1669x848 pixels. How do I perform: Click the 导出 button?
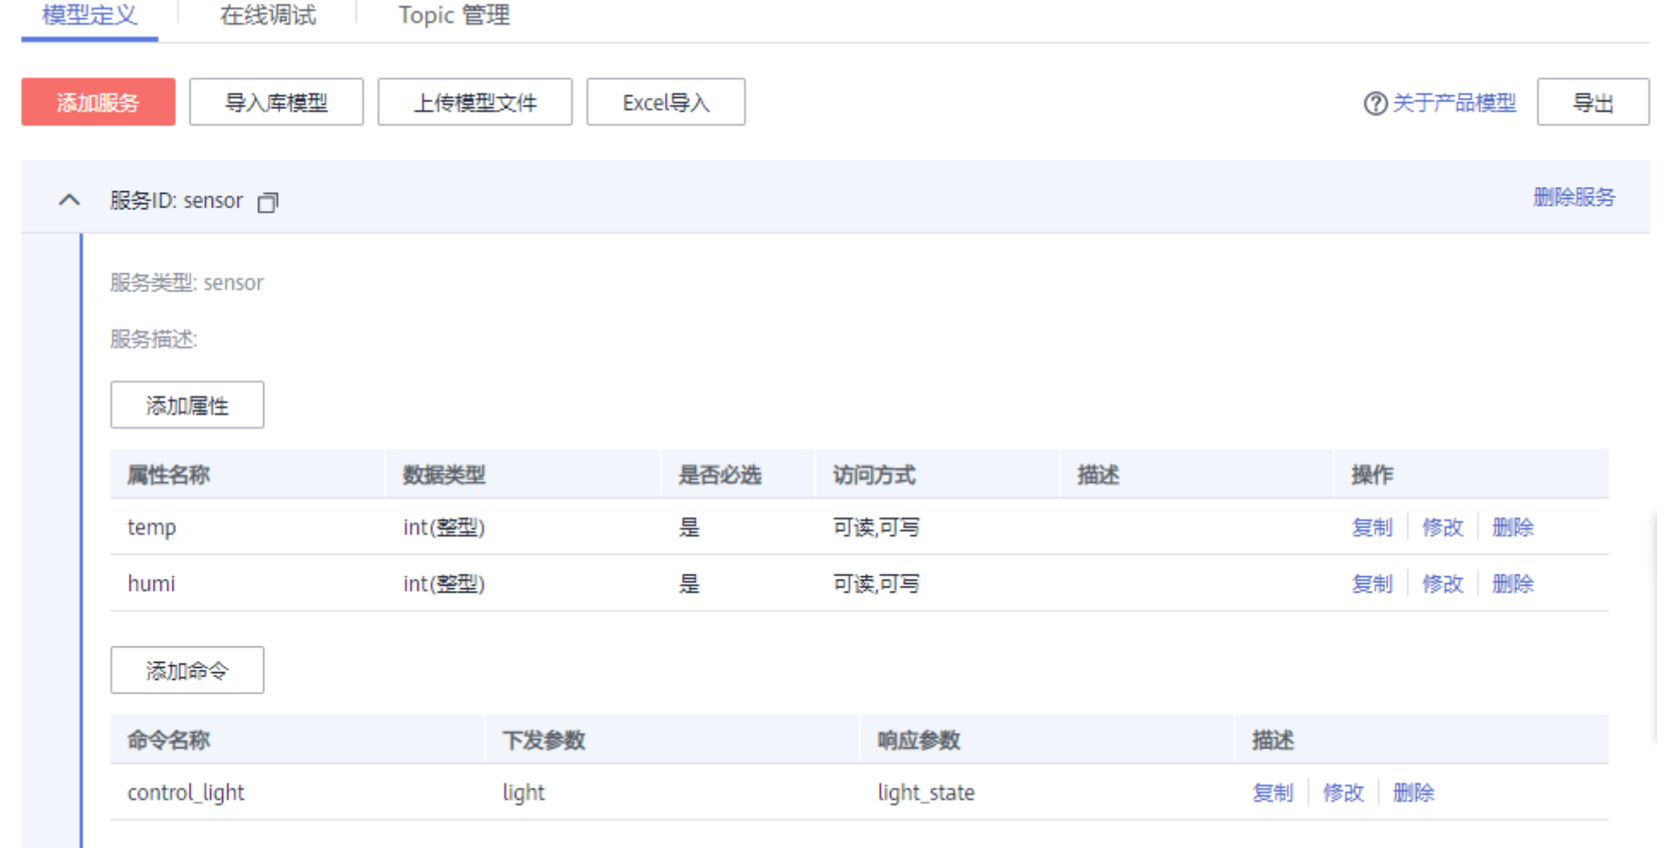click(1592, 103)
